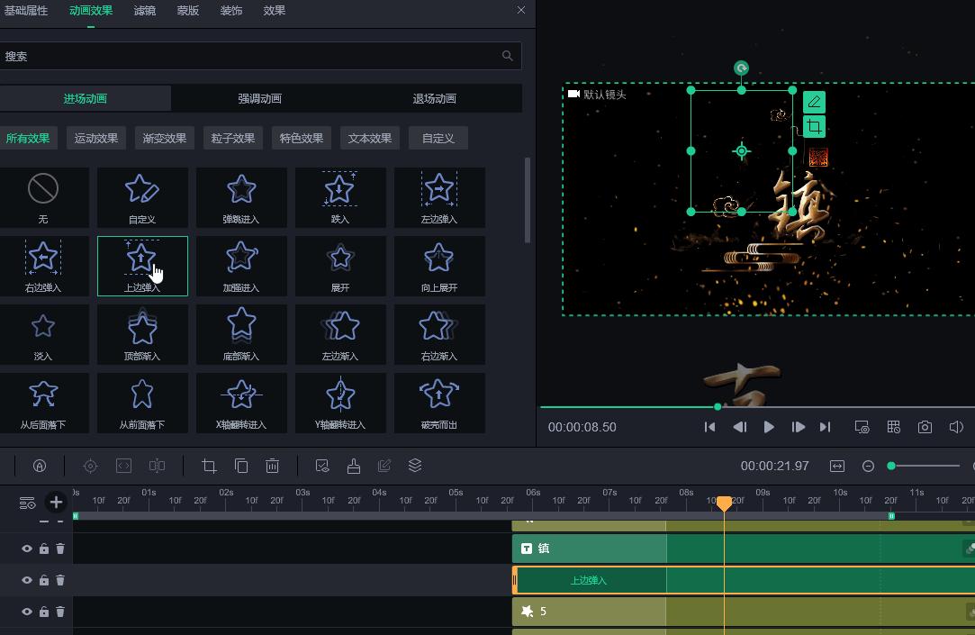Switch to the 退场动画 tab
This screenshot has width=975, height=635.
coord(434,98)
